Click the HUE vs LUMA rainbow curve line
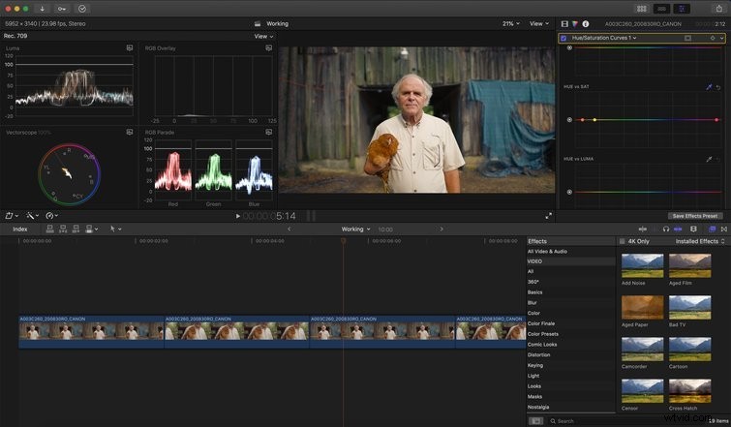Viewport: 731px width, 427px height. [648, 192]
